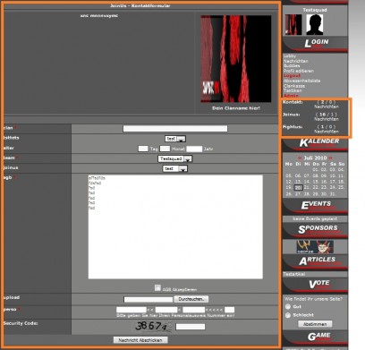Select the Gut vote radio button
365x350 pixels.
pyautogui.click(x=288, y=307)
